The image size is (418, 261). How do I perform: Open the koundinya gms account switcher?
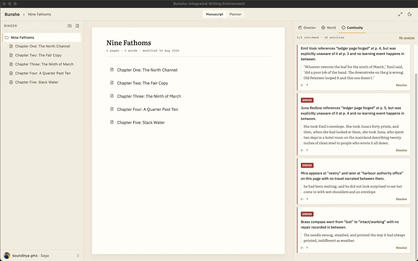[42, 256]
